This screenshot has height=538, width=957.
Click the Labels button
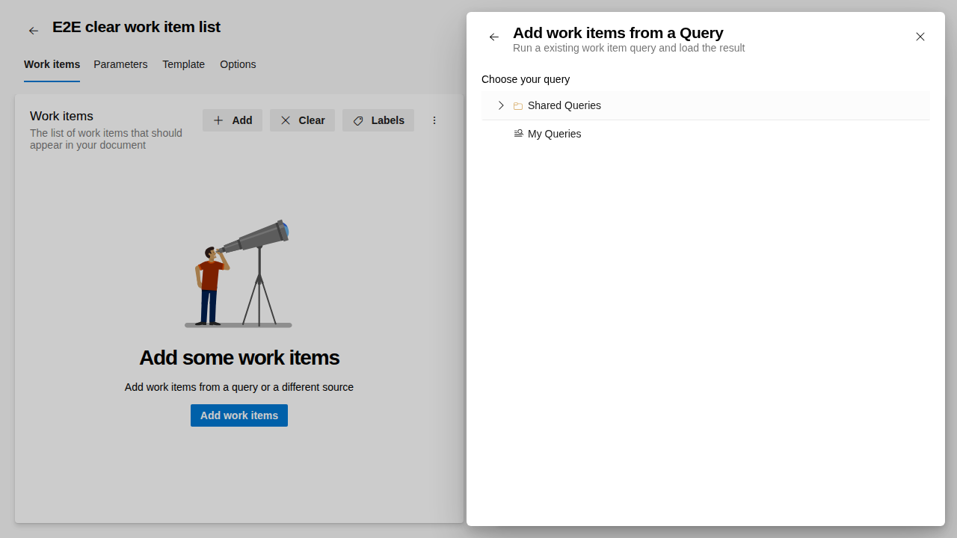point(378,120)
